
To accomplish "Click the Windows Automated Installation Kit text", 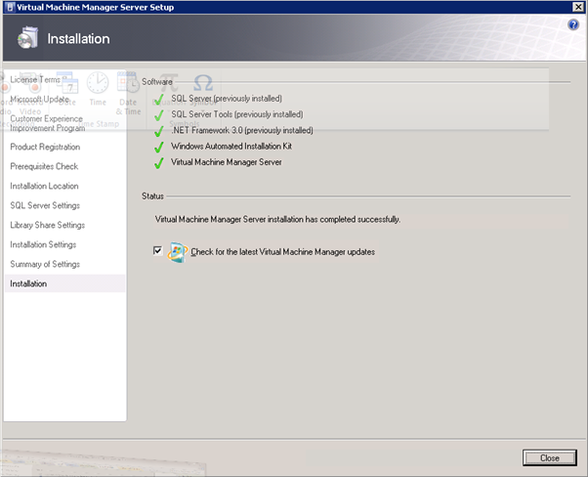I will [x=231, y=146].
